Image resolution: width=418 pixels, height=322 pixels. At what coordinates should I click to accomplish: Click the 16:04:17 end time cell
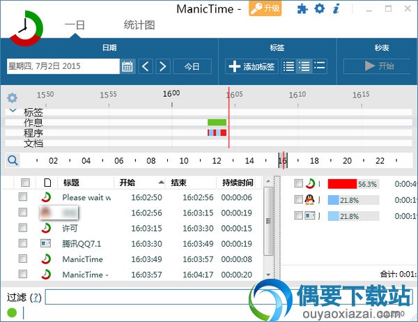tap(198, 275)
